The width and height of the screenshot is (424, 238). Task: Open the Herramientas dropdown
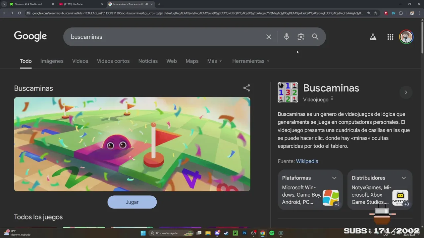[x=251, y=61]
